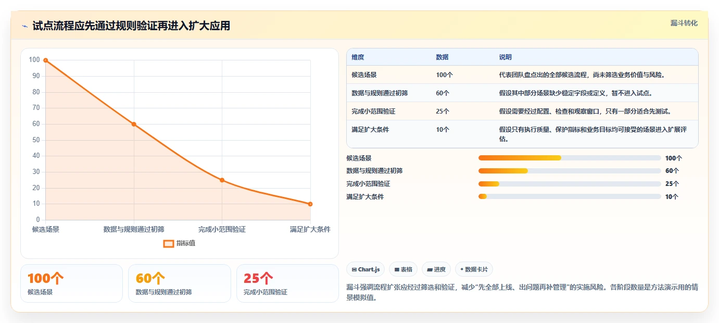Image resolution: width=719 pixels, height=323 pixels.
Task: Open the 60个 数据与规则通过初筛 KPI card
Action: click(x=179, y=283)
